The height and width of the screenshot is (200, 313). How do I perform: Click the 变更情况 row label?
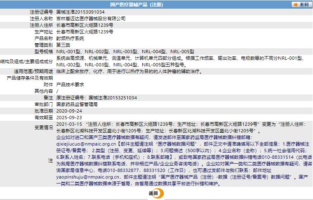pyautogui.click(x=43, y=127)
